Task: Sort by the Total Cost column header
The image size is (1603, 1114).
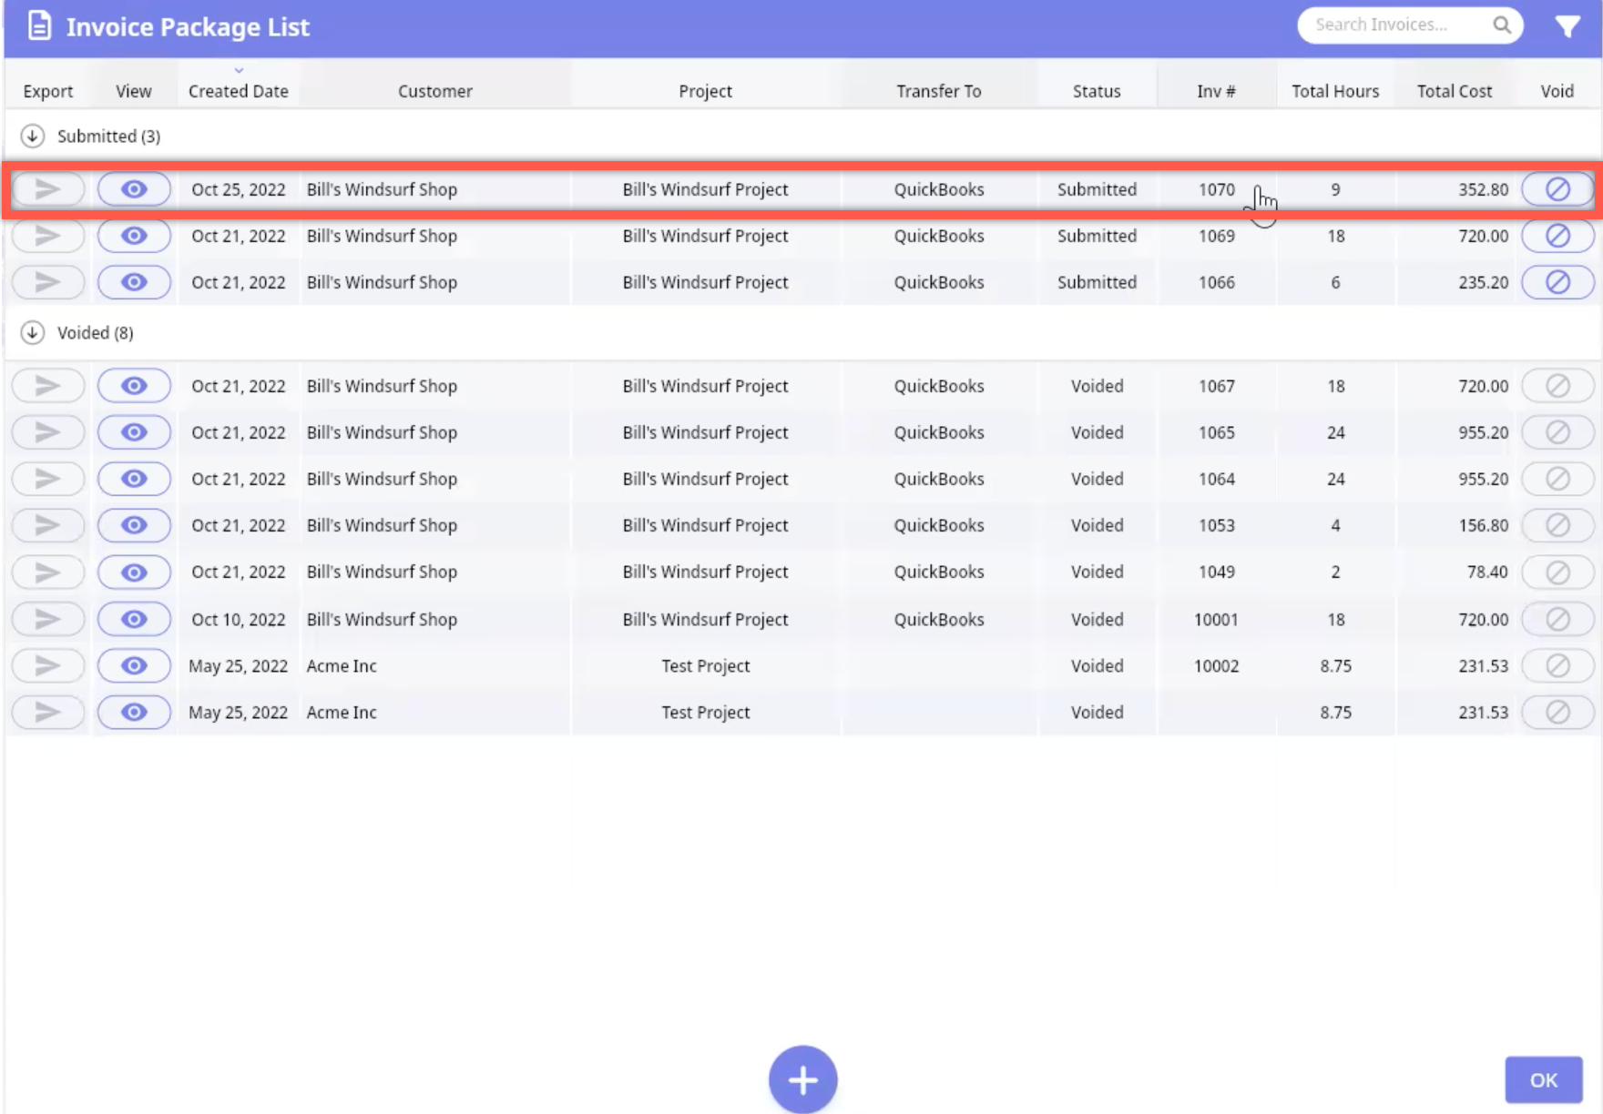Action: point(1454,91)
